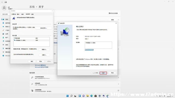Switch to the 远程 tab
175x98 pixels.
(x=32, y=14)
